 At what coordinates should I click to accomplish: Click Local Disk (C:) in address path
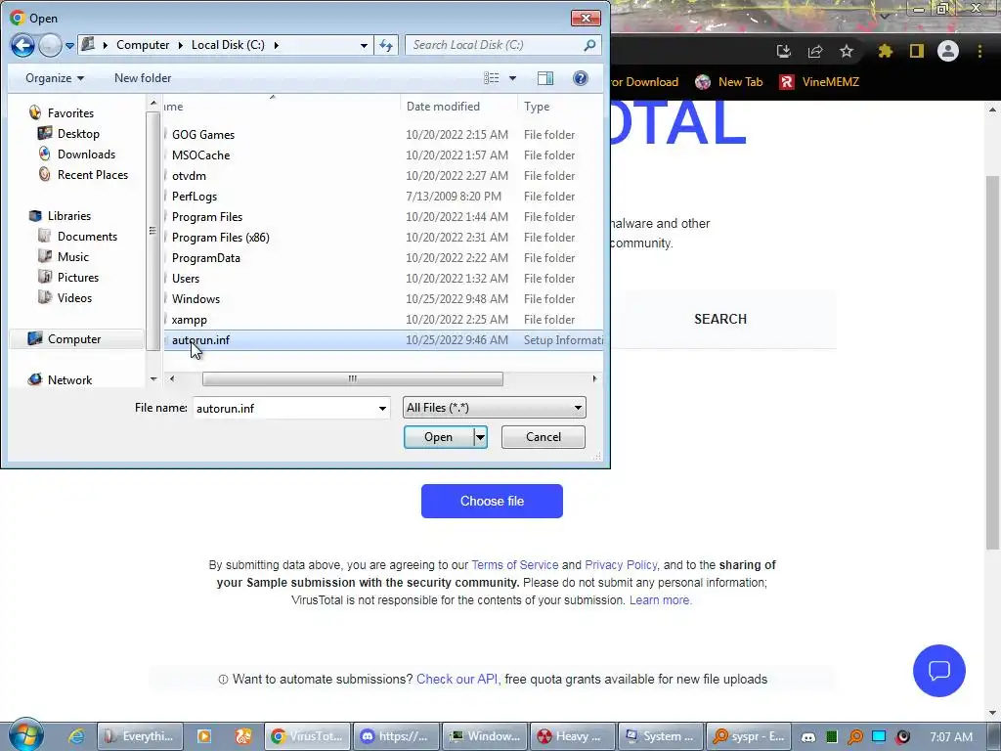tap(228, 45)
